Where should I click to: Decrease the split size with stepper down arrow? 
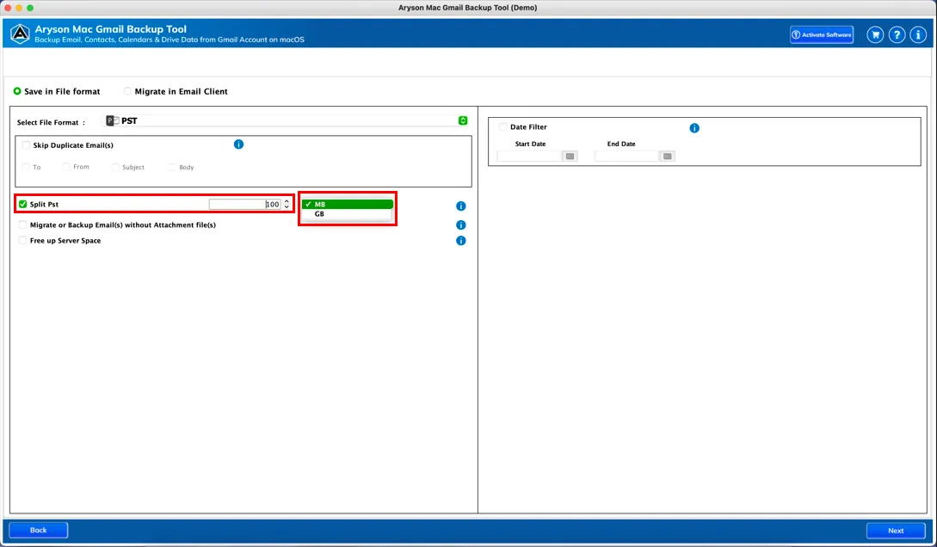[287, 206]
